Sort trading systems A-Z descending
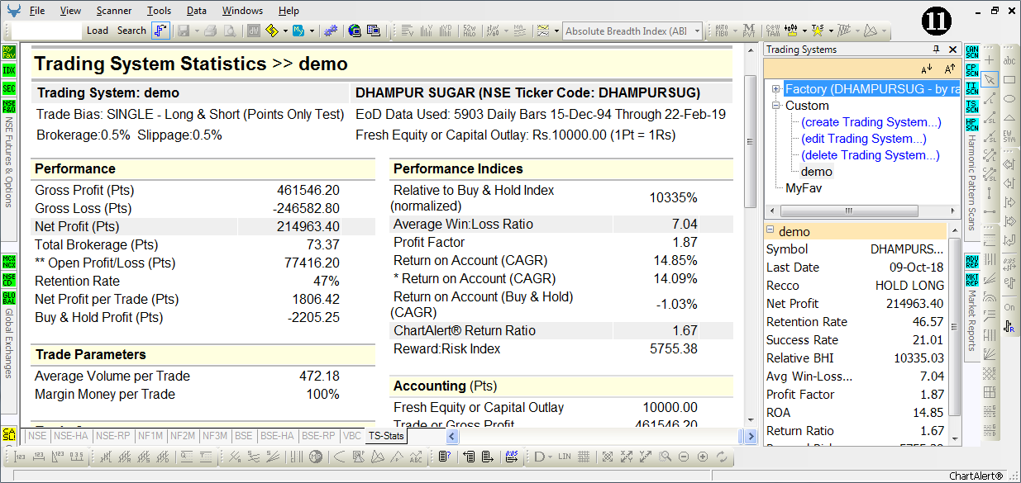Image resolution: width=1021 pixels, height=483 pixels. (926, 69)
